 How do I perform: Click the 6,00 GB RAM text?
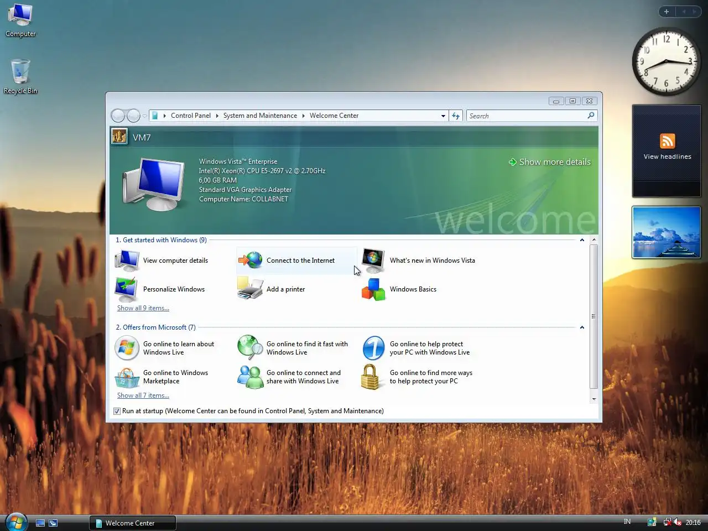click(217, 180)
